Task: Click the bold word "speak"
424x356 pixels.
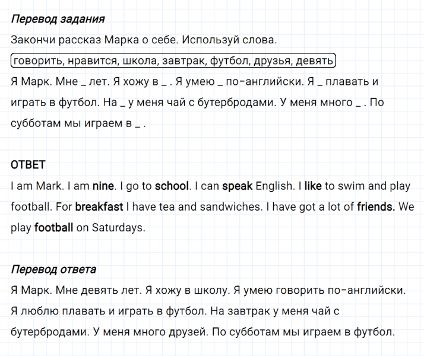Action: [238, 186]
